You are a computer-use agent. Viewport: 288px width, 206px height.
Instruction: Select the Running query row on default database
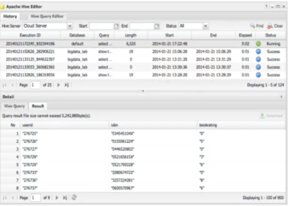[x=143, y=44]
